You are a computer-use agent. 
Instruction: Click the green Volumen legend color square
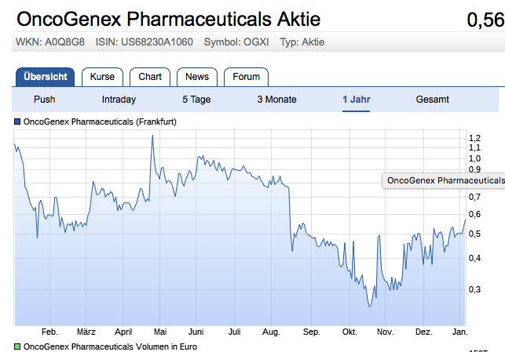point(16,346)
